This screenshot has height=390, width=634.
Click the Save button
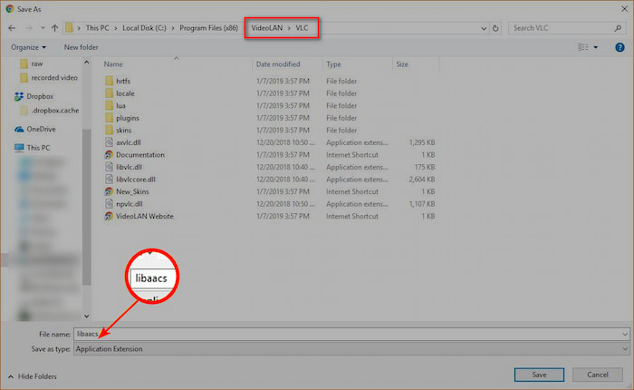[x=539, y=375]
